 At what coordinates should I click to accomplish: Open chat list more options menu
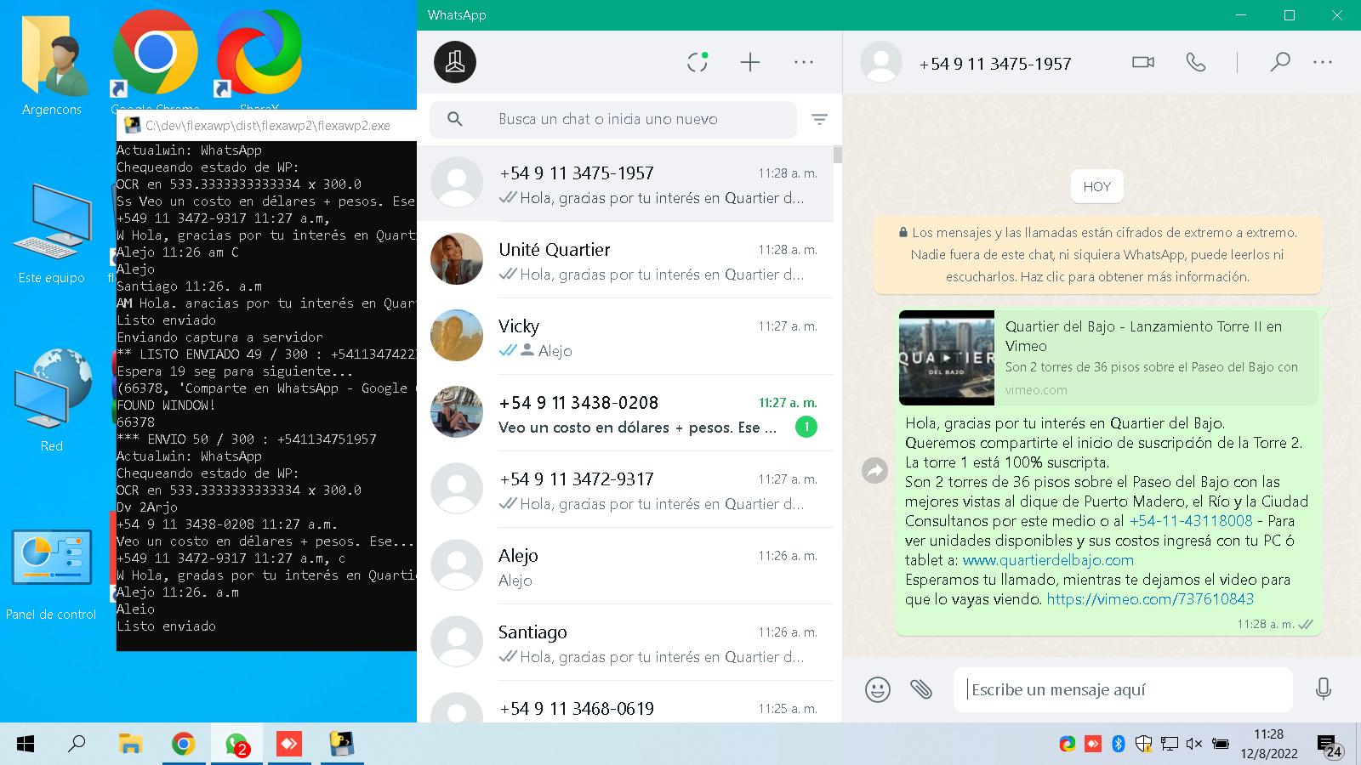tap(804, 62)
